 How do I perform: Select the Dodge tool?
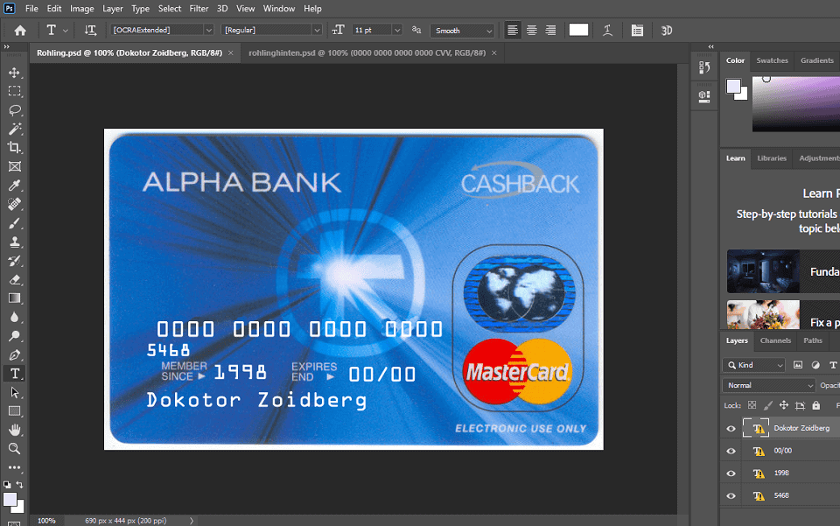(15, 336)
